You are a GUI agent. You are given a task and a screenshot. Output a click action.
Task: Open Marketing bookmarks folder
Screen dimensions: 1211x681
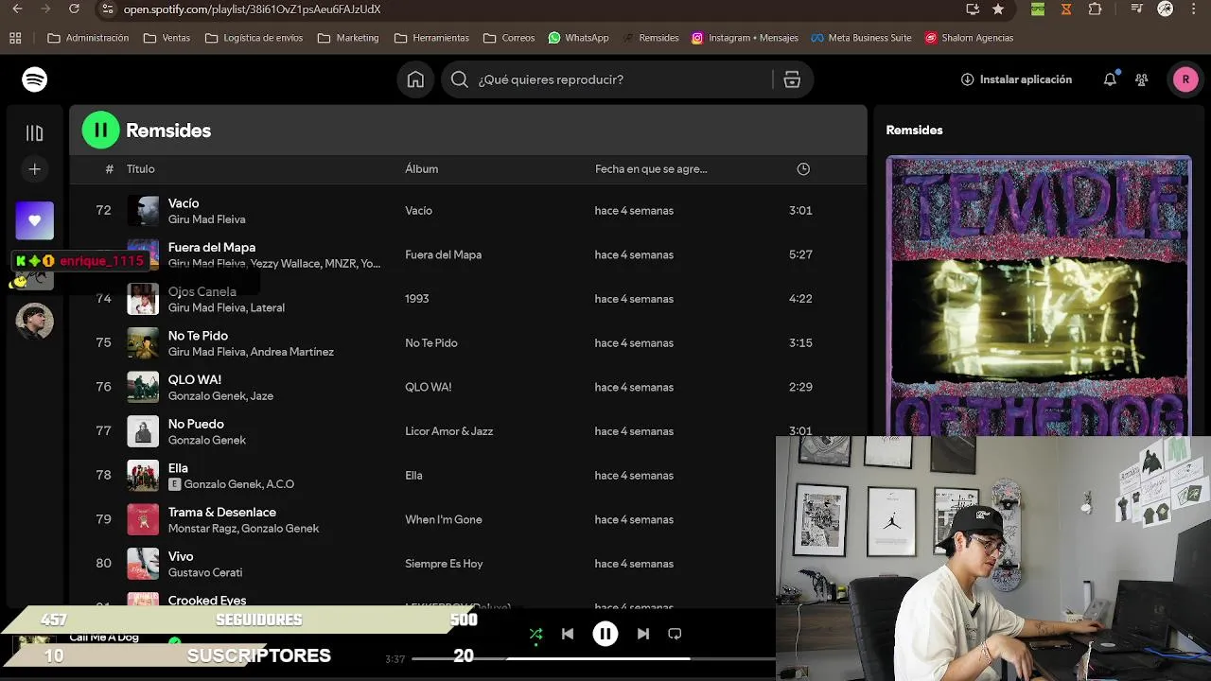pyautogui.click(x=348, y=38)
